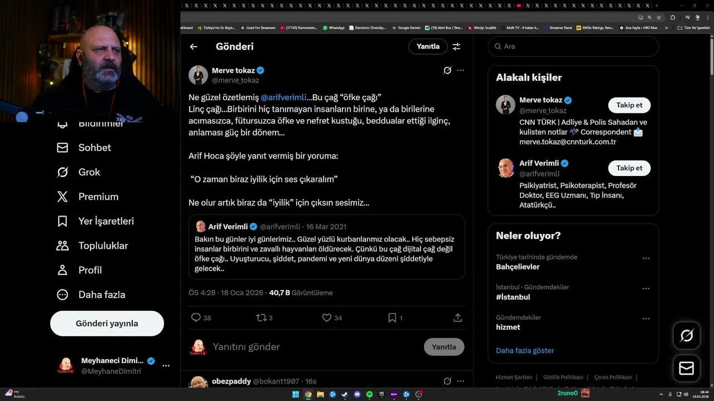Image resolution: width=714 pixels, height=401 pixels.
Task: Open more options for Bahçelievler trend
Action: tap(646, 258)
